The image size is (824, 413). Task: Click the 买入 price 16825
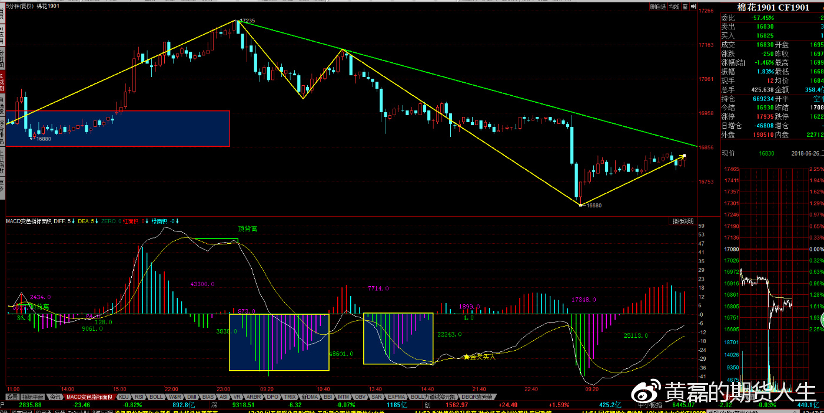[766, 36]
